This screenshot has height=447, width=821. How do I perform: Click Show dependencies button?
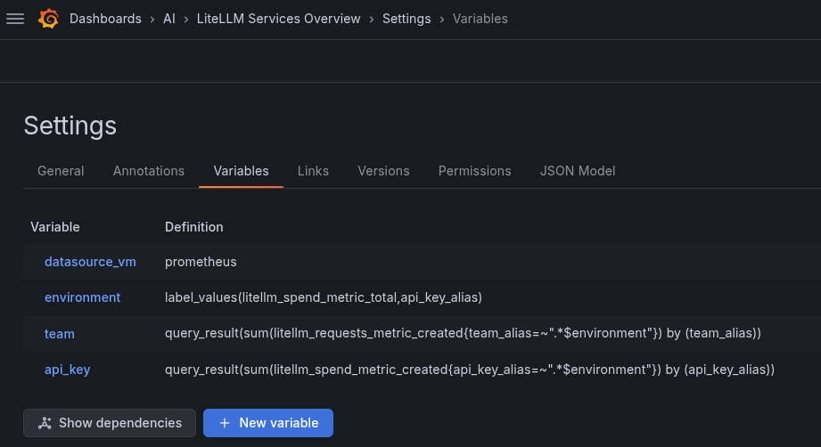click(x=110, y=423)
